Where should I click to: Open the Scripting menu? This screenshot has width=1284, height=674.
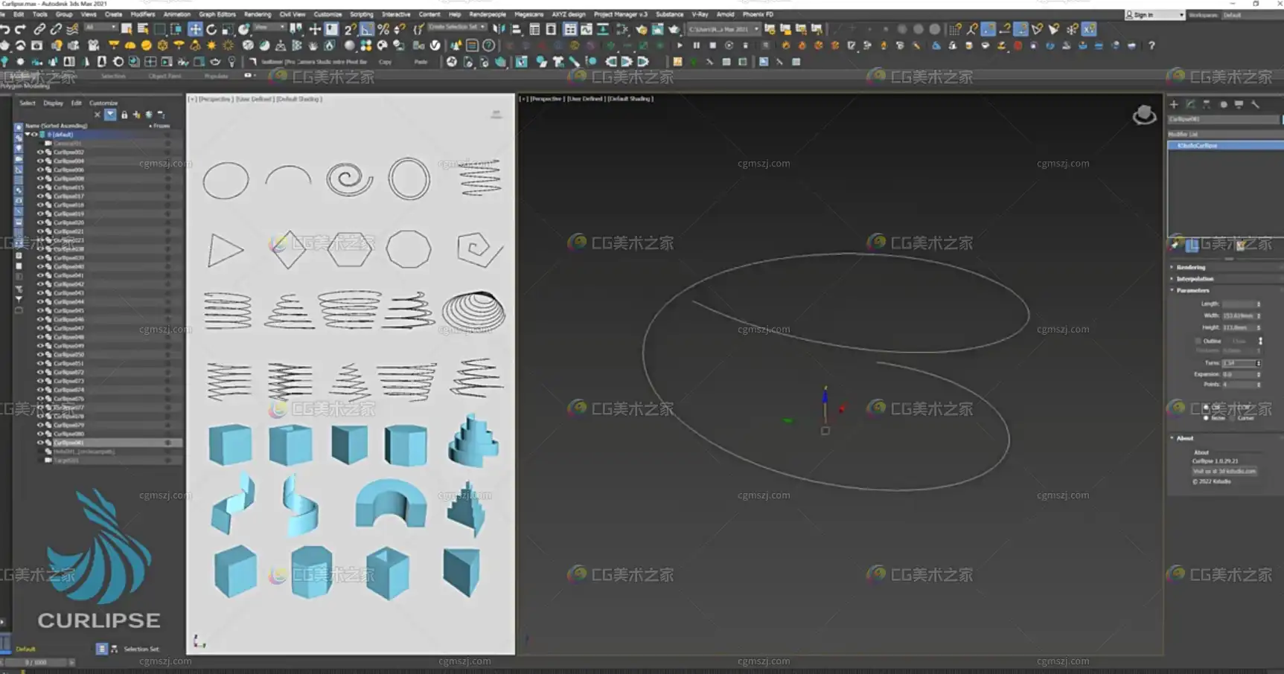[362, 14]
